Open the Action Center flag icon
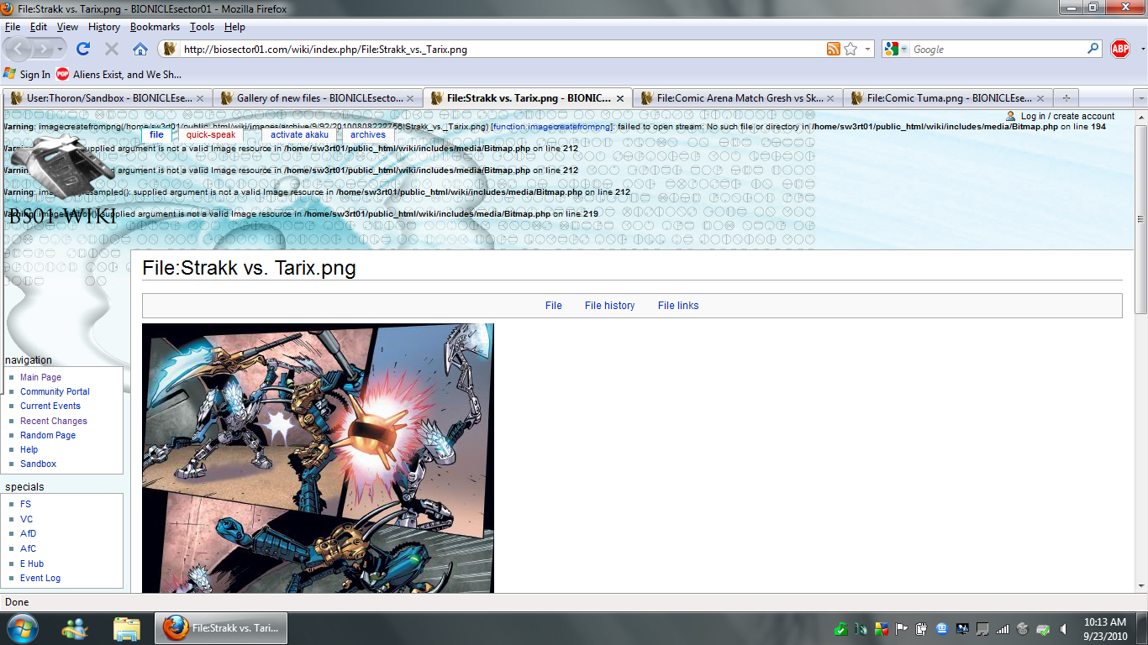The image size is (1148, 645). click(902, 629)
